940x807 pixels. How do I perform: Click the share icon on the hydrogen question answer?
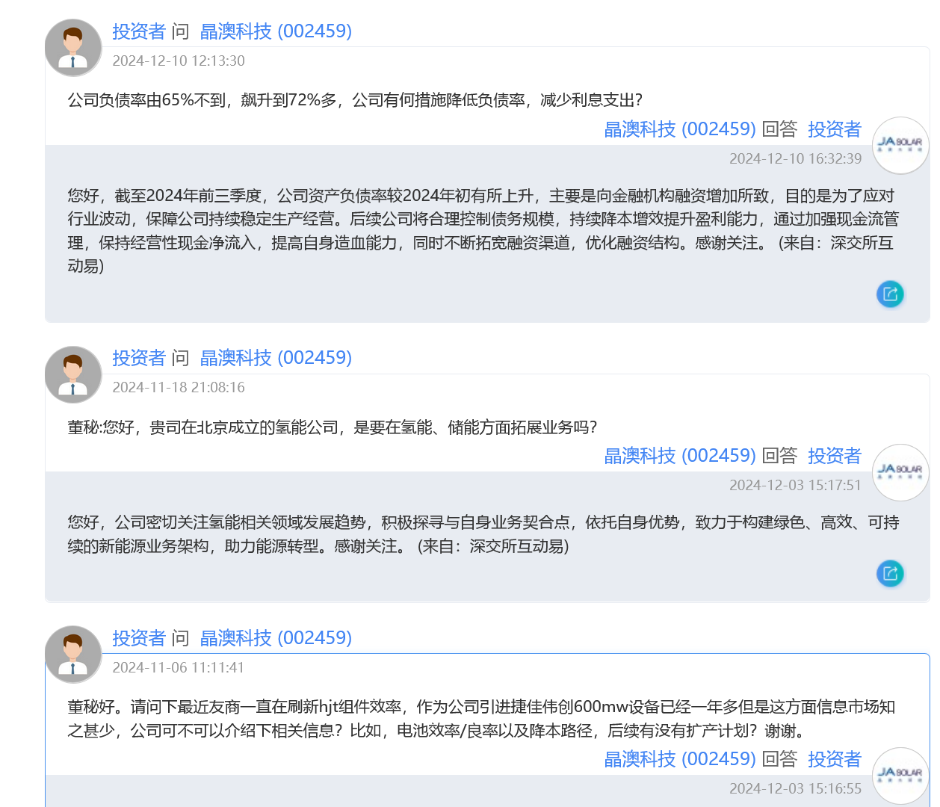(890, 573)
